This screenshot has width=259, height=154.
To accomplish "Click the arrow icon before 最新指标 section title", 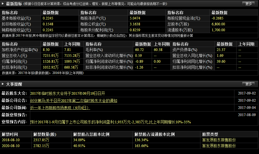I will (3, 4).
